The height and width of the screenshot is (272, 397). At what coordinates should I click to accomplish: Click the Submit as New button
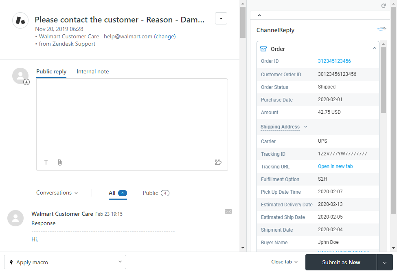(341, 262)
